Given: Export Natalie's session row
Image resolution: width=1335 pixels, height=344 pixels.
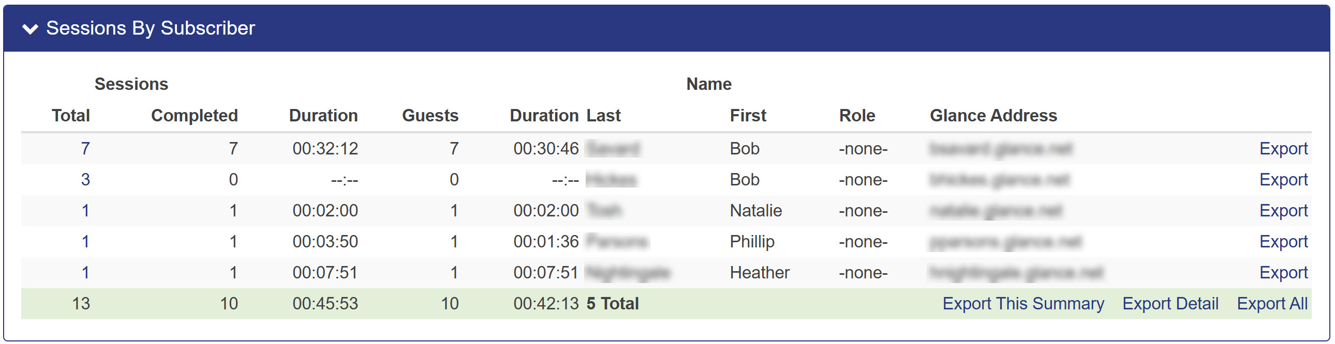Looking at the screenshot, I should 1283,211.
